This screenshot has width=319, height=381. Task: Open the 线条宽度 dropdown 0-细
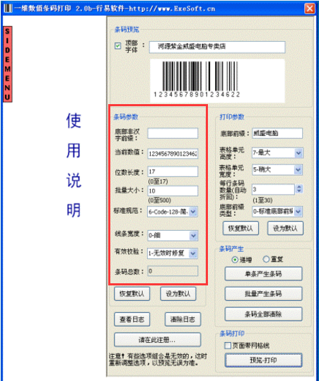click(x=173, y=235)
